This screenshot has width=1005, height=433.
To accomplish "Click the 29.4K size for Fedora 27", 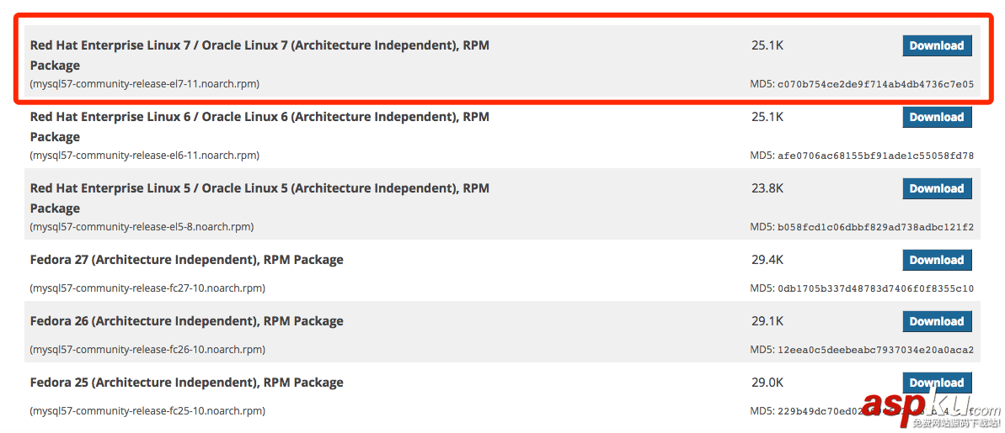I will point(767,260).
